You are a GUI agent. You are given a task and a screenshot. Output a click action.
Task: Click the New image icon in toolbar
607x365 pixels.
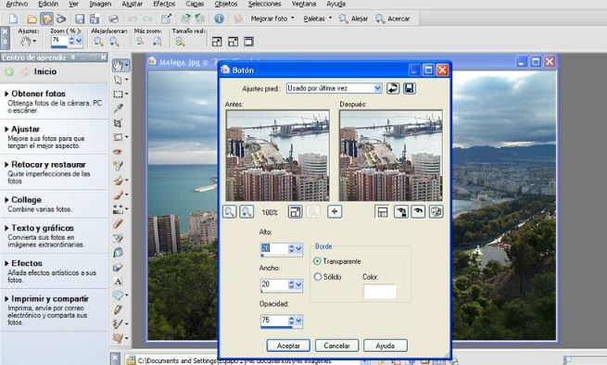(x=13, y=19)
